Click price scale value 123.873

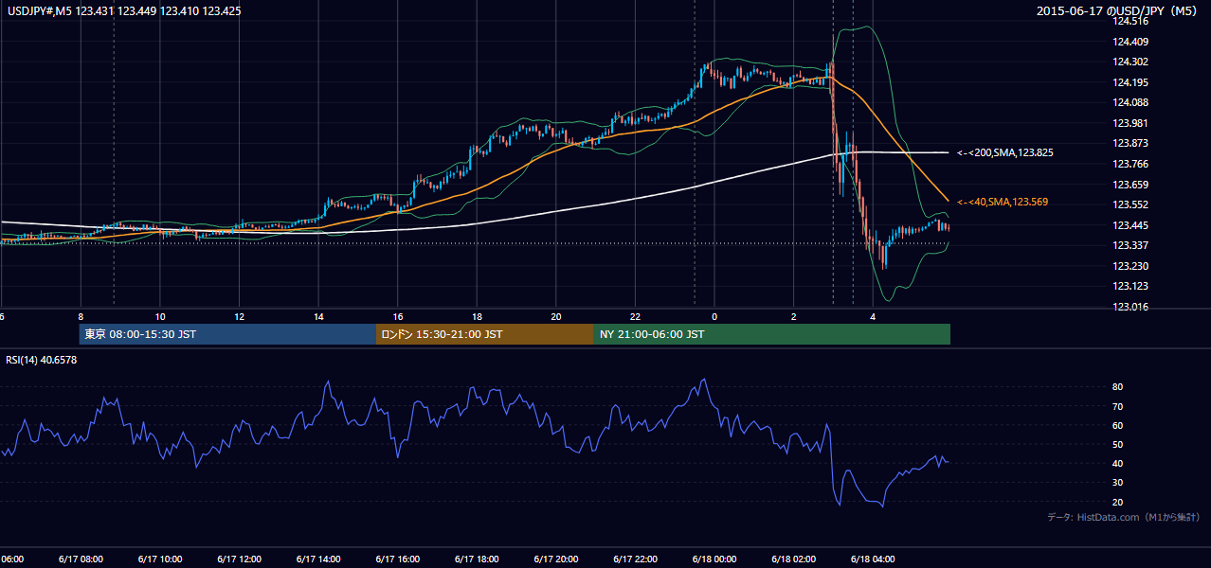tap(1130, 144)
